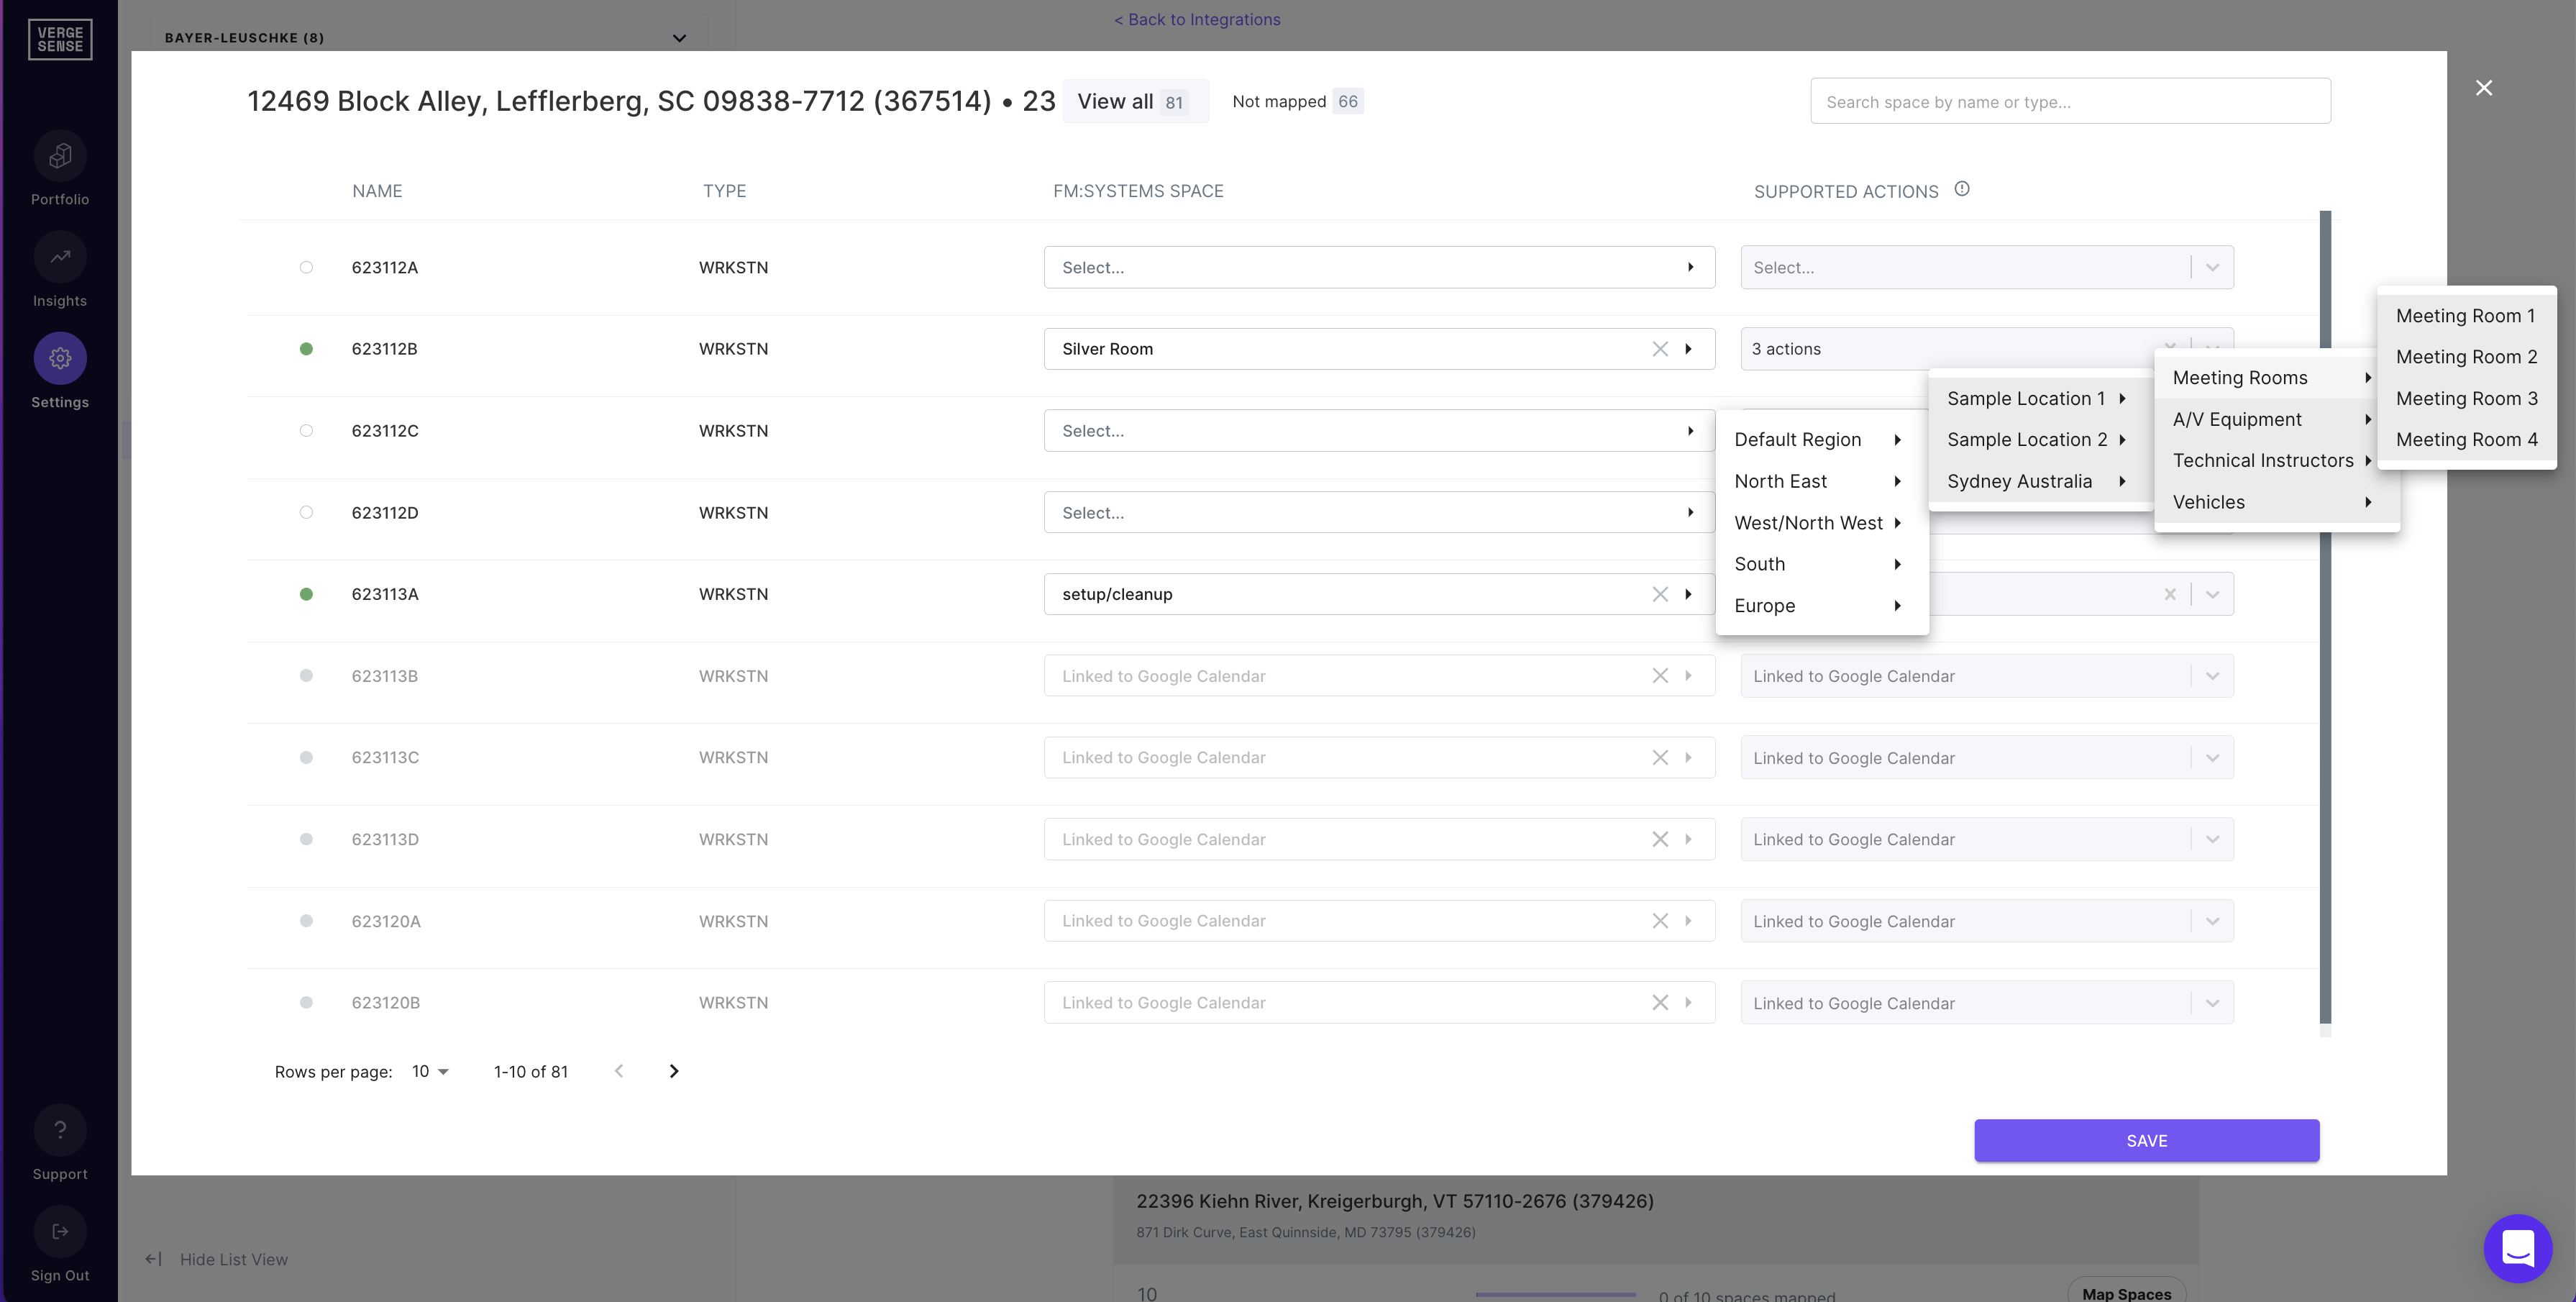The height and width of the screenshot is (1302, 2576).
Task: Choose North East region entry
Action: 1821,481
